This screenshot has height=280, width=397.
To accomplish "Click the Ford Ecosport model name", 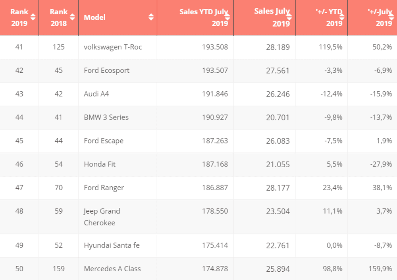I will [106, 70].
